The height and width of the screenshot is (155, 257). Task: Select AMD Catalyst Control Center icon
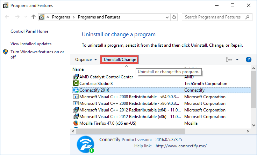click(76, 77)
